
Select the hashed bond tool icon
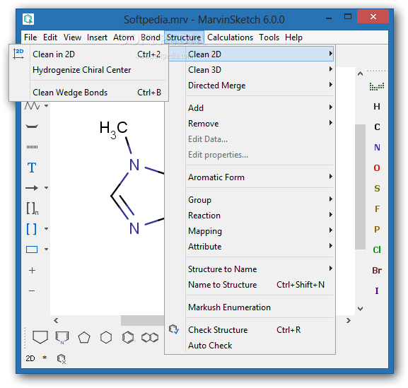click(x=32, y=147)
